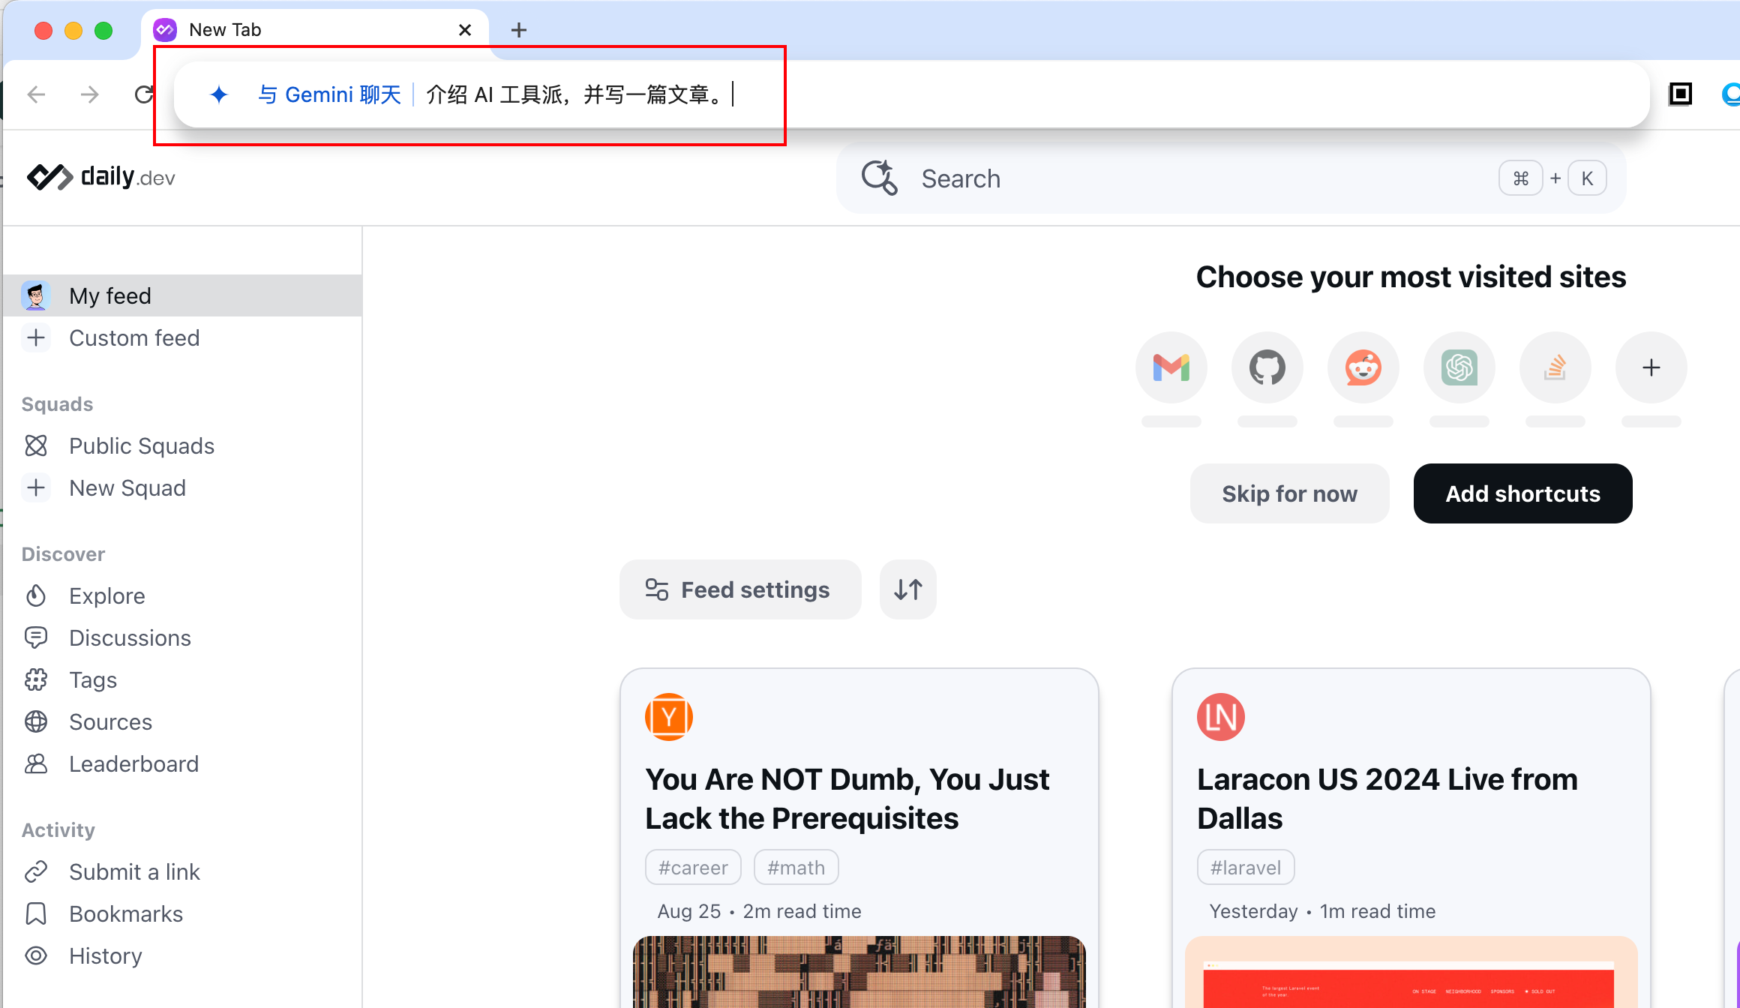Open the ChatGPT shortcut icon
Image resolution: width=1740 pixels, height=1008 pixels.
(1459, 367)
